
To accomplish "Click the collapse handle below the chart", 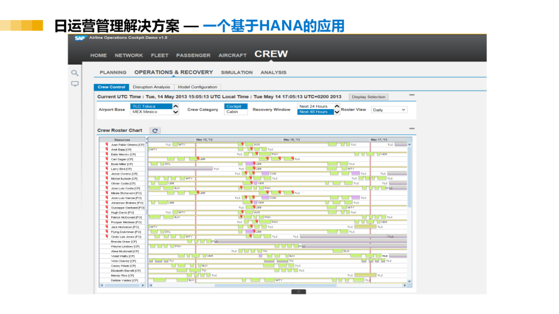I will (299, 292).
